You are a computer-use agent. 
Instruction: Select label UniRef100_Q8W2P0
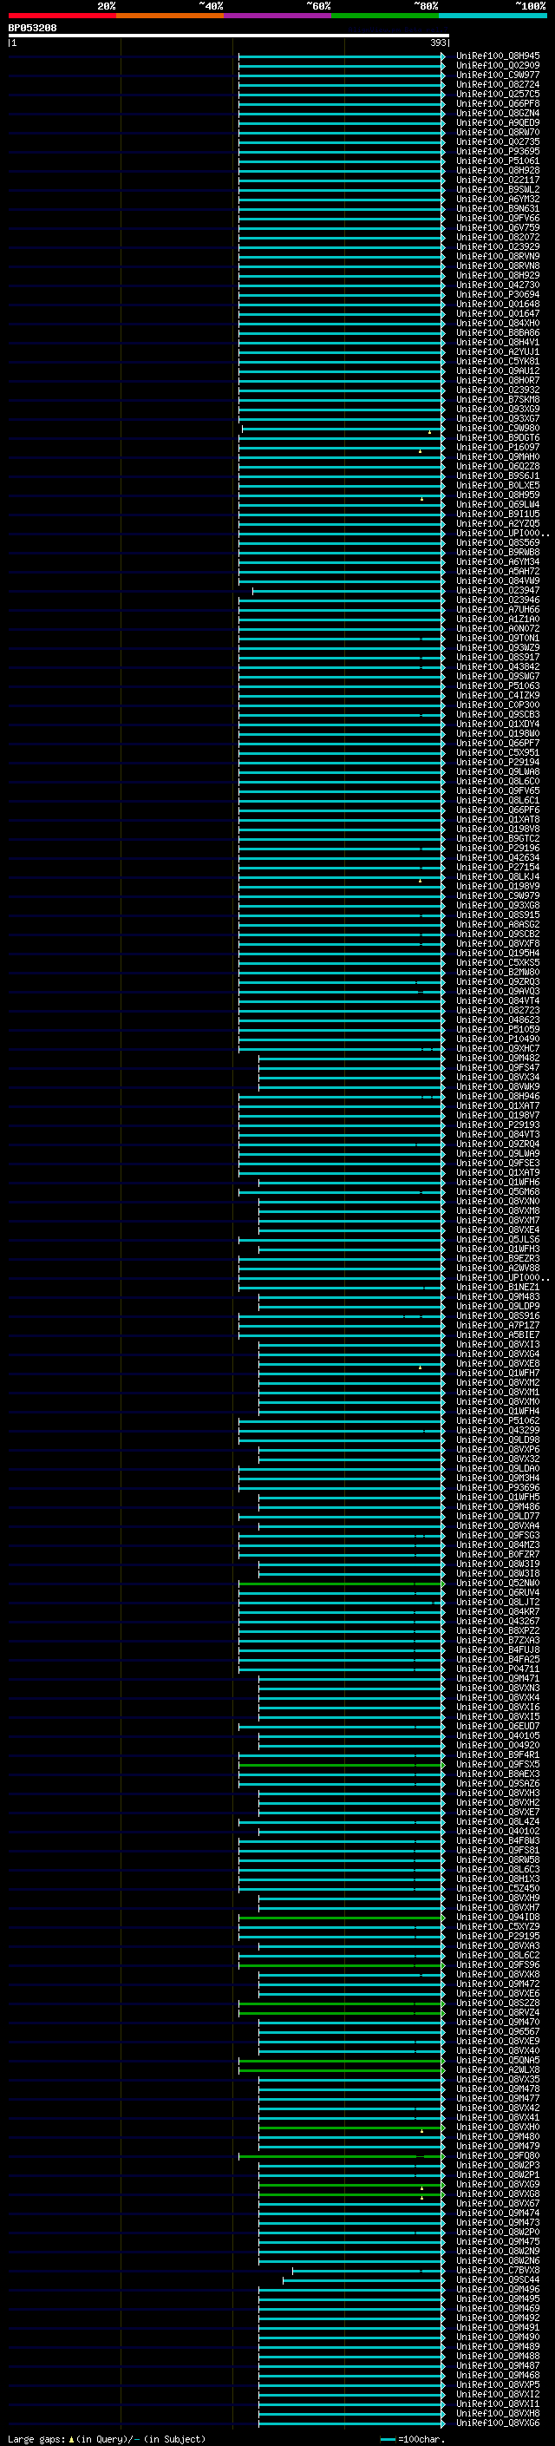tap(498, 2232)
